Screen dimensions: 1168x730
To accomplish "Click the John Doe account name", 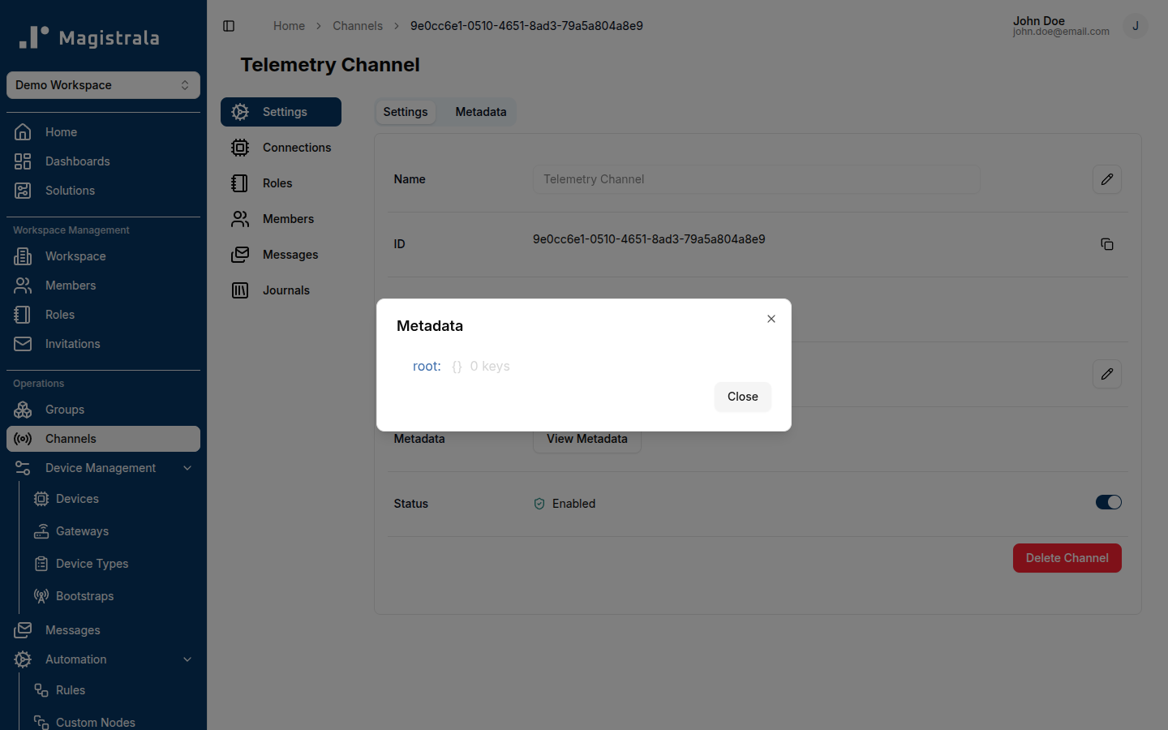I will 1039,20.
